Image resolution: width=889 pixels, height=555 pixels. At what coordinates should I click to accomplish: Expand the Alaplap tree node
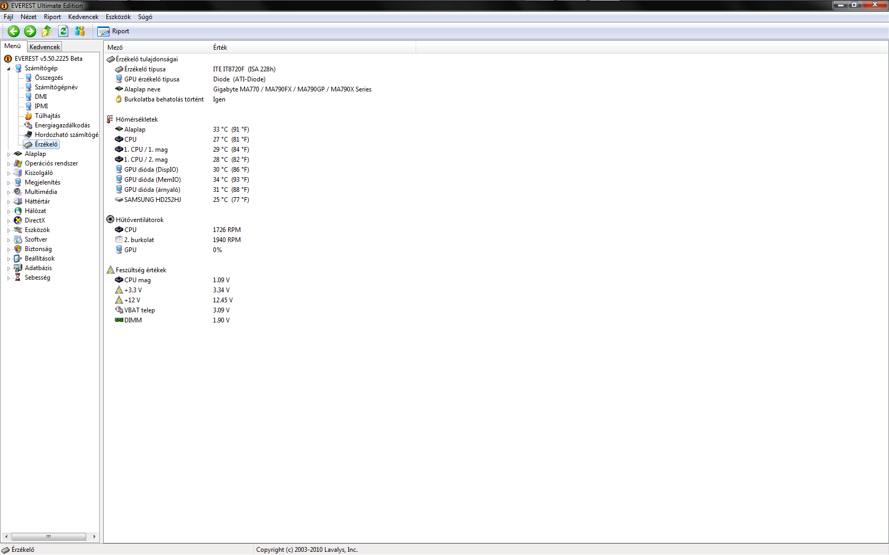(8, 154)
